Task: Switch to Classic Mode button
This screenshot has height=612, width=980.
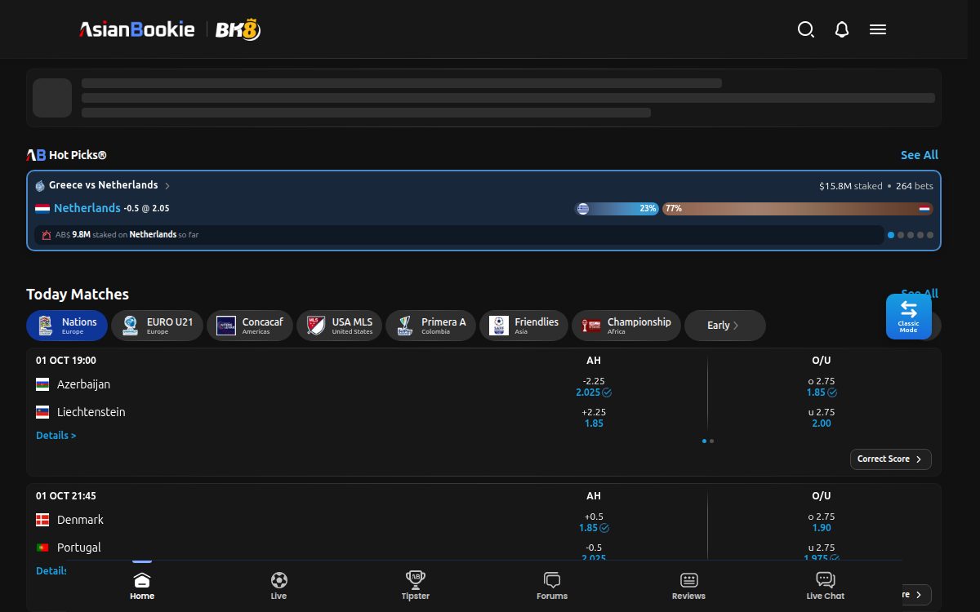Action: 909,317
